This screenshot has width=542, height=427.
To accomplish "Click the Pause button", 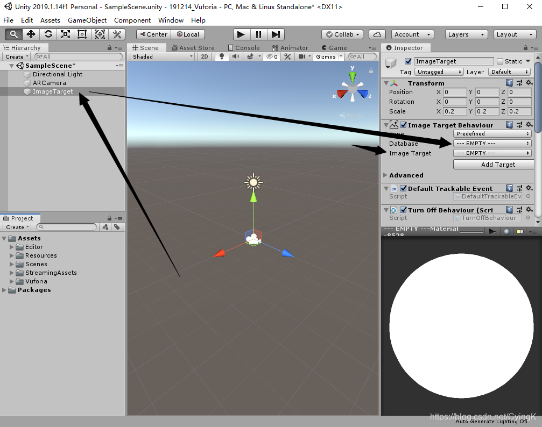I will point(258,34).
